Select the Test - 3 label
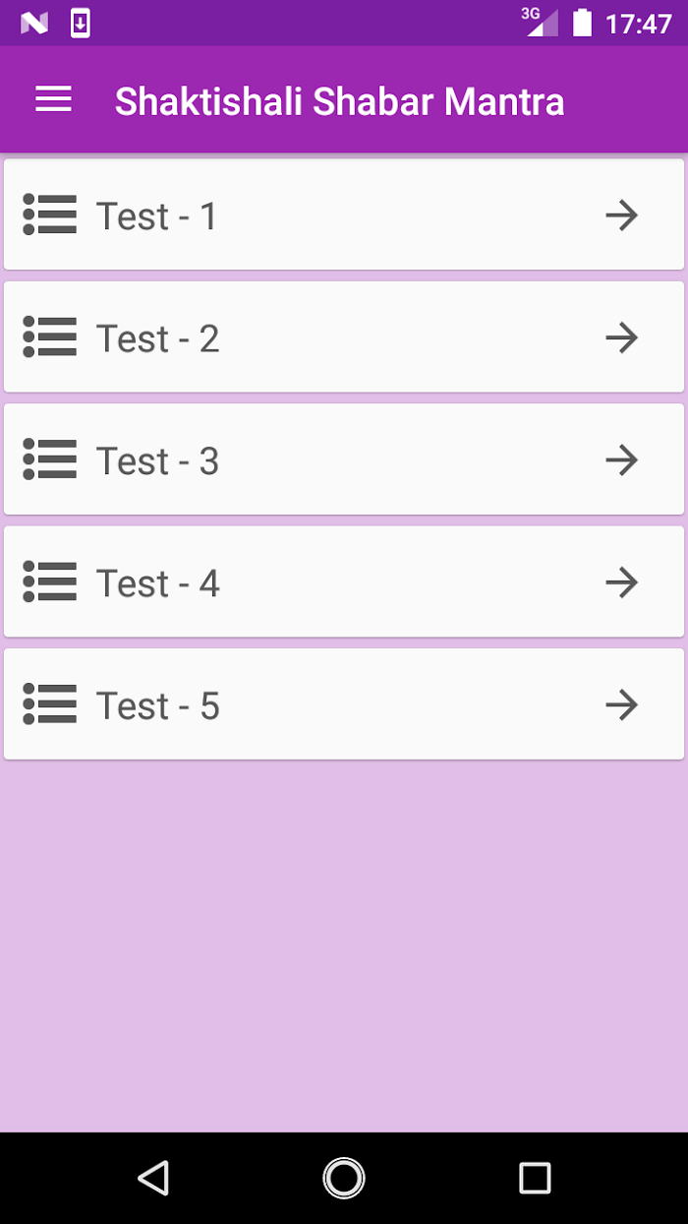688x1224 pixels. coord(157,460)
